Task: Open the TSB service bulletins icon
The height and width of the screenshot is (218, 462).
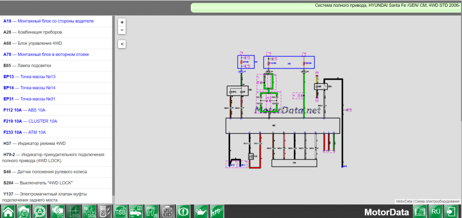Action: point(120,211)
